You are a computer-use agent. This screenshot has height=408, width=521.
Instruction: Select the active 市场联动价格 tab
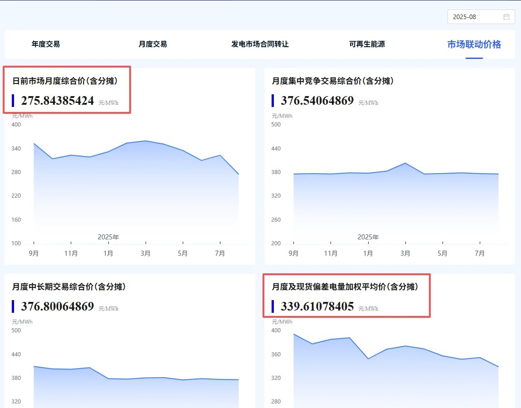[474, 44]
